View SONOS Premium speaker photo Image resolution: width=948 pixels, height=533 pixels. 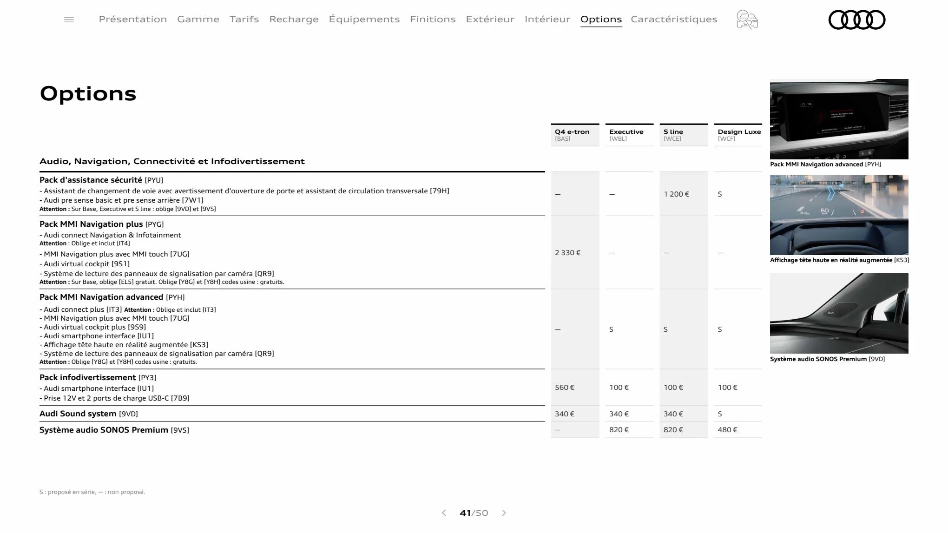pos(839,313)
